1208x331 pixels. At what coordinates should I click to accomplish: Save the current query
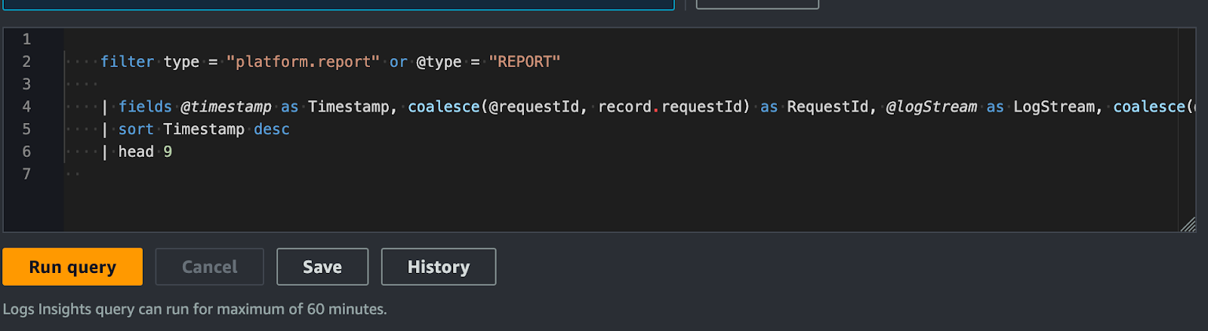click(x=322, y=267)
